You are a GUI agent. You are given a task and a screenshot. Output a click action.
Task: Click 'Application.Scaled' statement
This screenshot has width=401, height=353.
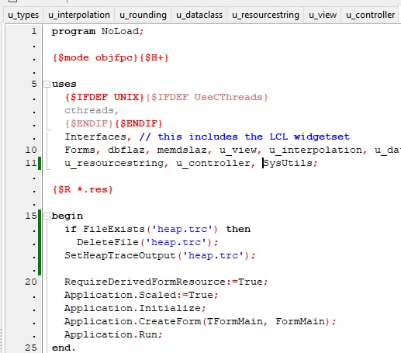pyautogui.click(x=120, y=295)
